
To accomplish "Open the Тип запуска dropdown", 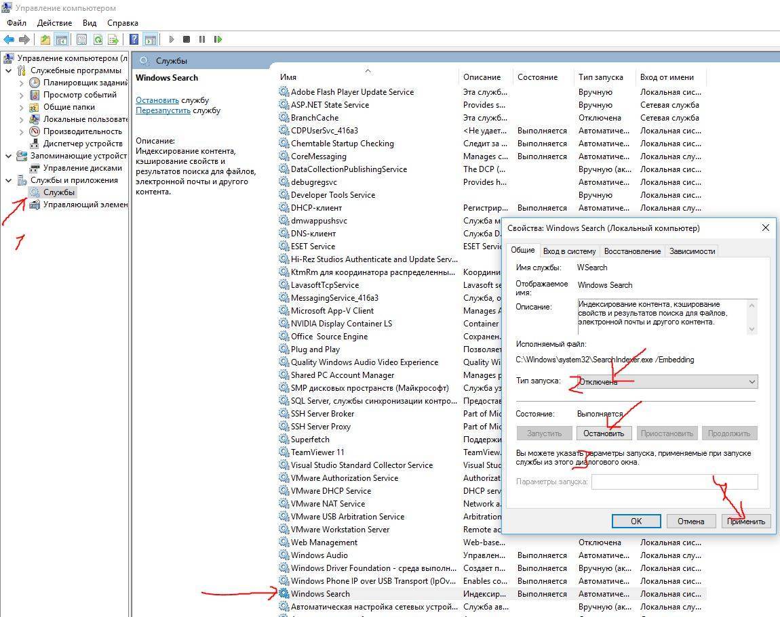I will coord(666,382).
